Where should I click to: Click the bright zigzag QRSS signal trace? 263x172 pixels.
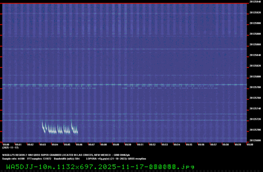pyautogui.click(x=60, y=128)
